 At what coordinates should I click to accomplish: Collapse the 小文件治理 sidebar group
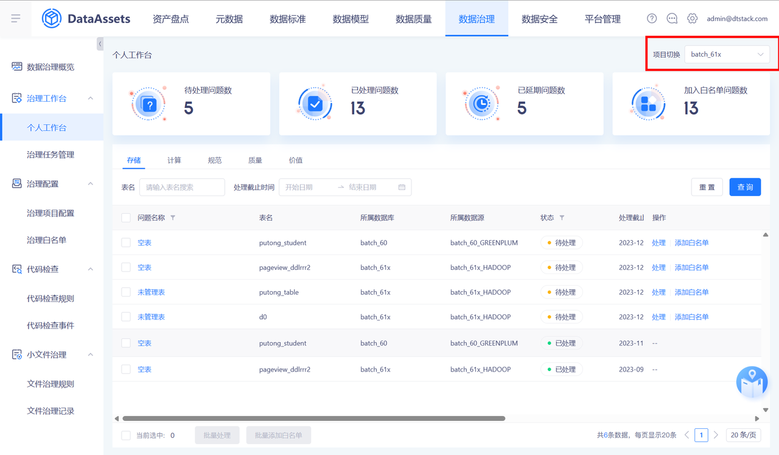tap(91, 354)
